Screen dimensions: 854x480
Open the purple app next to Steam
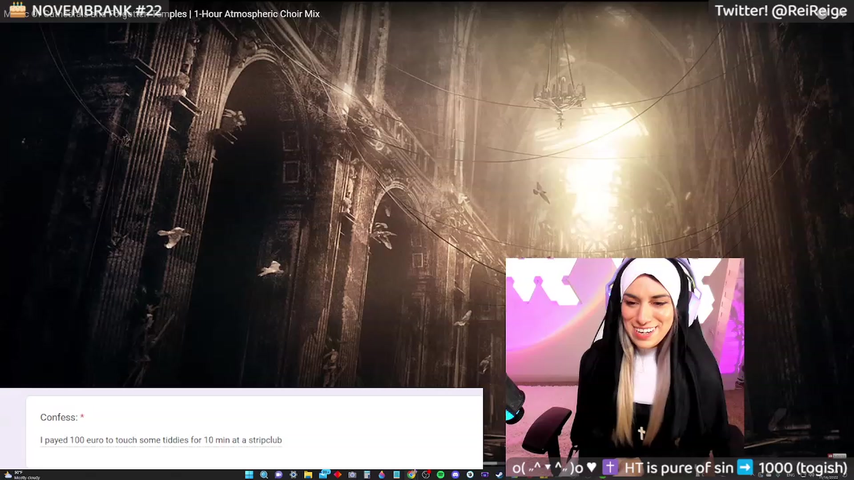pyautogui.click(x=485, y=475)
